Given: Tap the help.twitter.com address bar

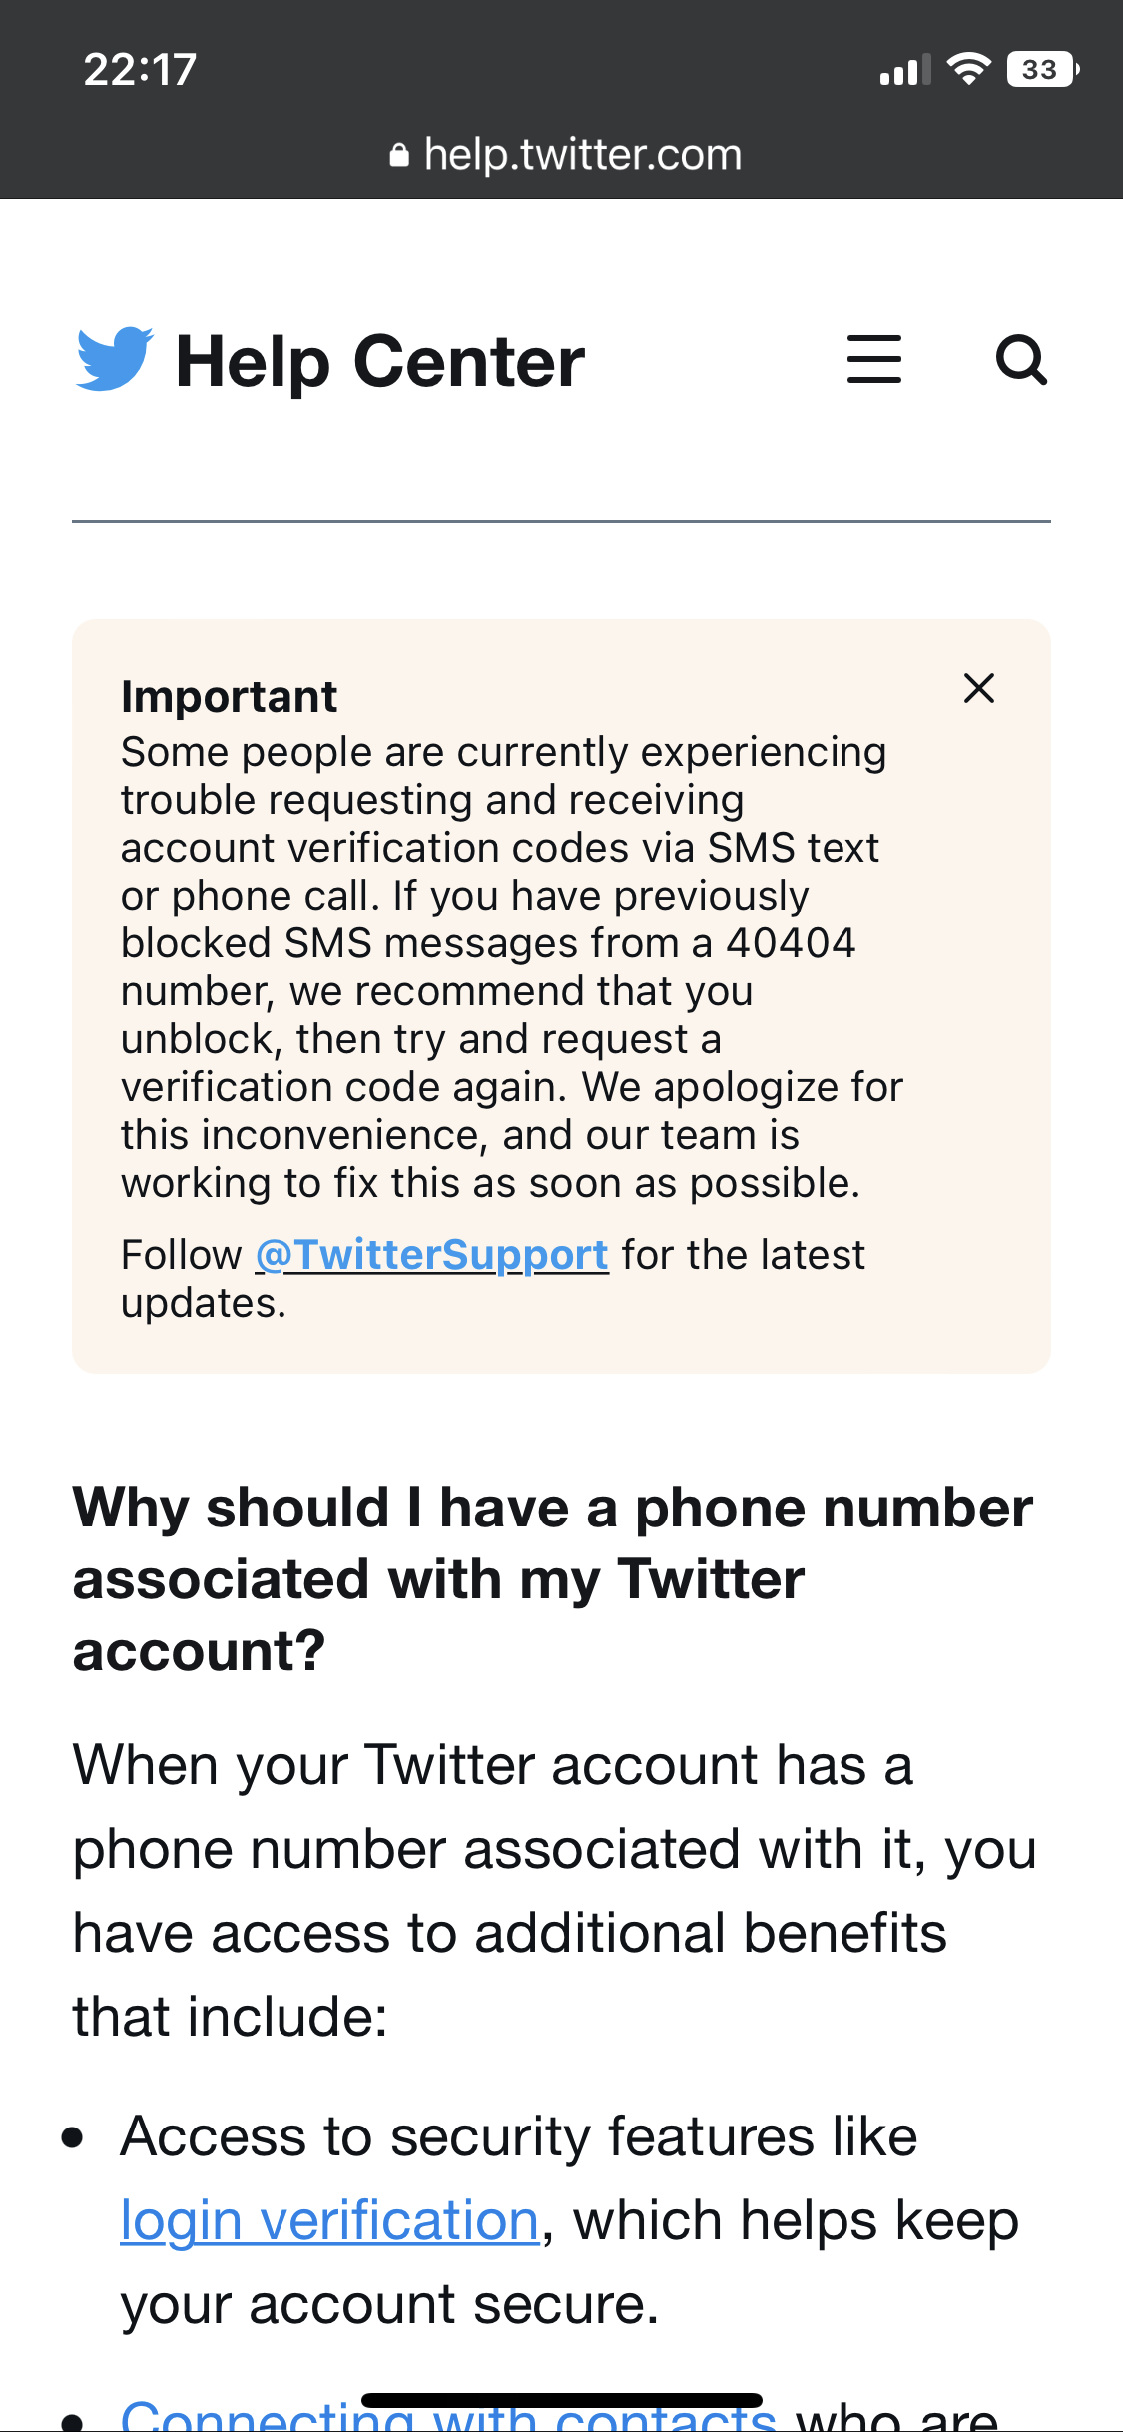Looking at the screenshot, I should click(x=582, y=156).
